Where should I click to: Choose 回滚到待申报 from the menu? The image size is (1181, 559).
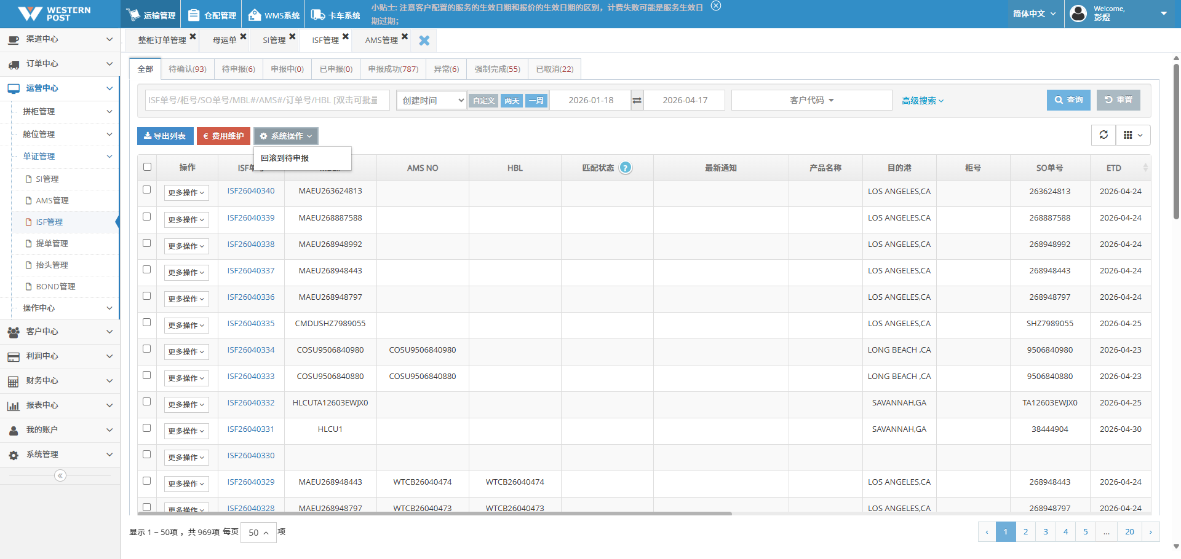[x=285, y=158]
